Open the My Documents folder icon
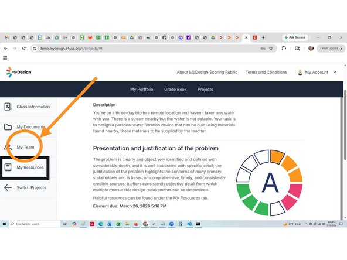 point(8,127)
